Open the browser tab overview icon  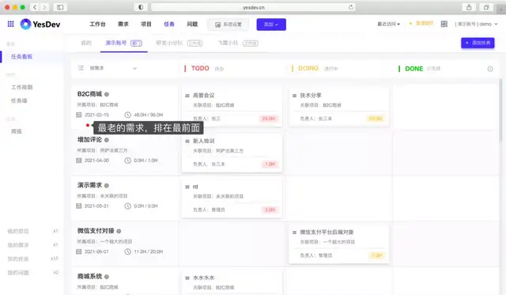[x=486, y=7]
